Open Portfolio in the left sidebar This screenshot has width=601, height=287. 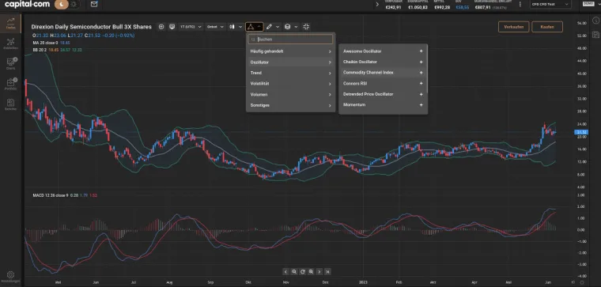11,84
